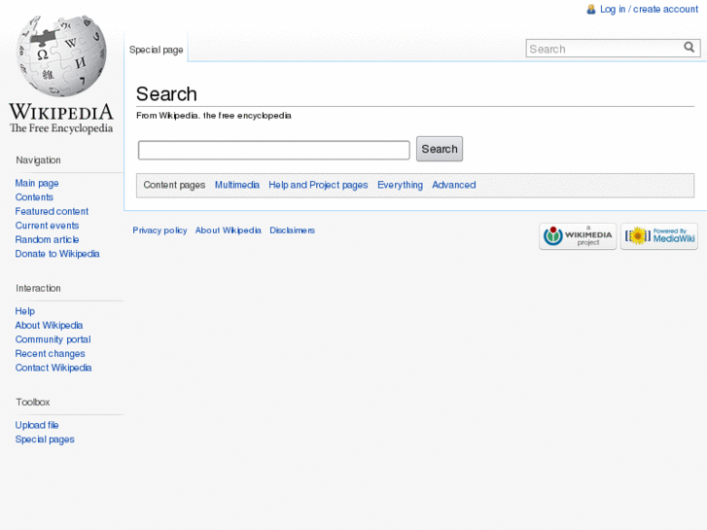The height and width of the screenshot is (530, 707).
Task: Click the WIKIPEDIA wordmark under the globe
Action: [x=61, y=112]
